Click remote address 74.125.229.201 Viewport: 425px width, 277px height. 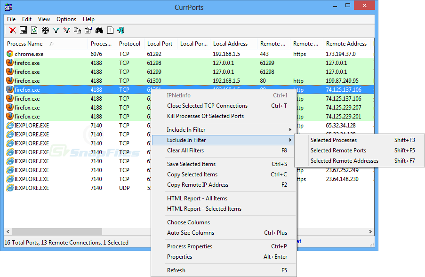pos(344,117)
